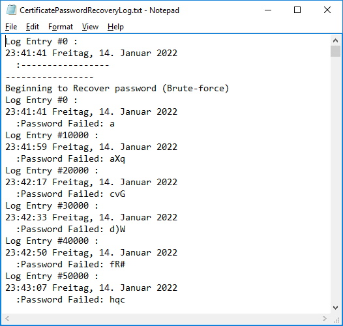Maximize the Notepad window
This screenshot has width=343, height=326.
[297, 10]
